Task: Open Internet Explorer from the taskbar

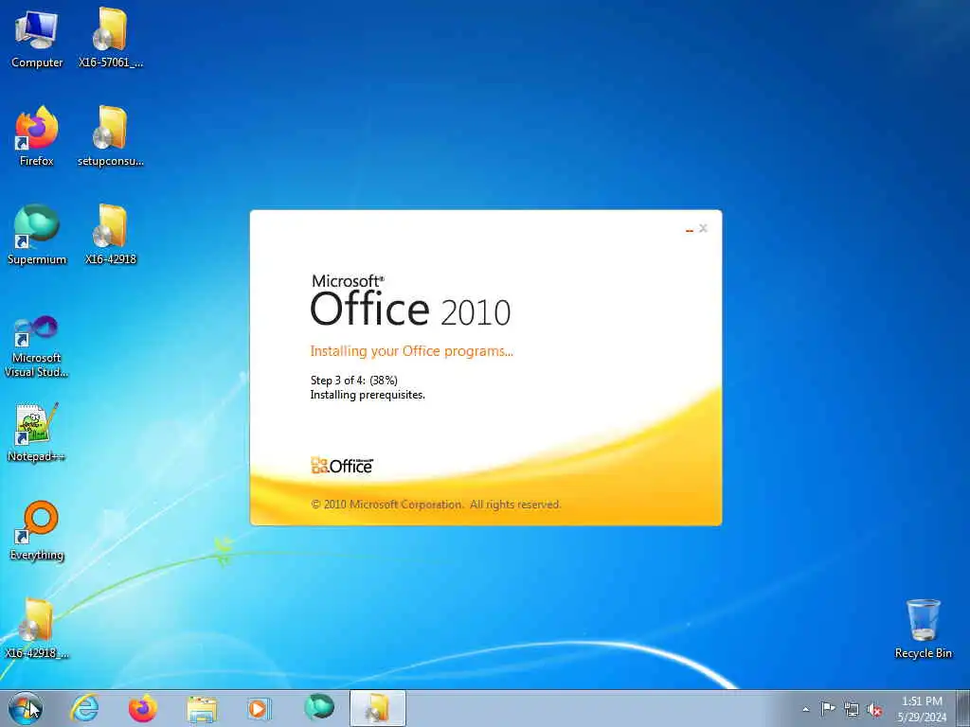Action: [x=84, y=708]
